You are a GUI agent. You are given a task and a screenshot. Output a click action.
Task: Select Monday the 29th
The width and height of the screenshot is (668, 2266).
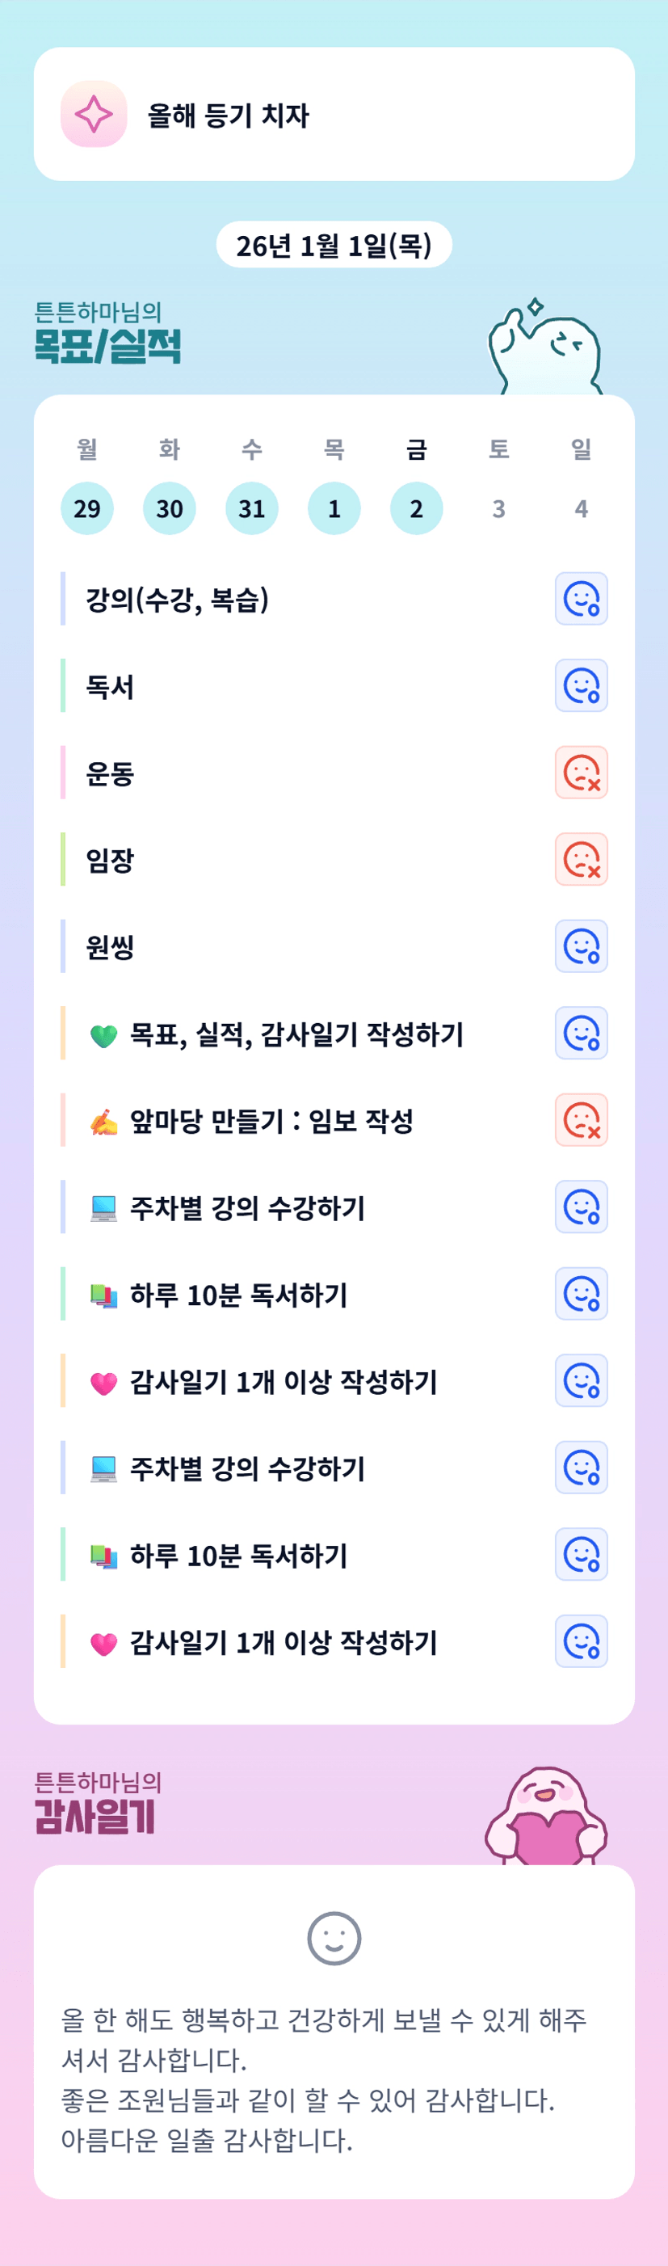pyautogui.click(x=87, y=508)
